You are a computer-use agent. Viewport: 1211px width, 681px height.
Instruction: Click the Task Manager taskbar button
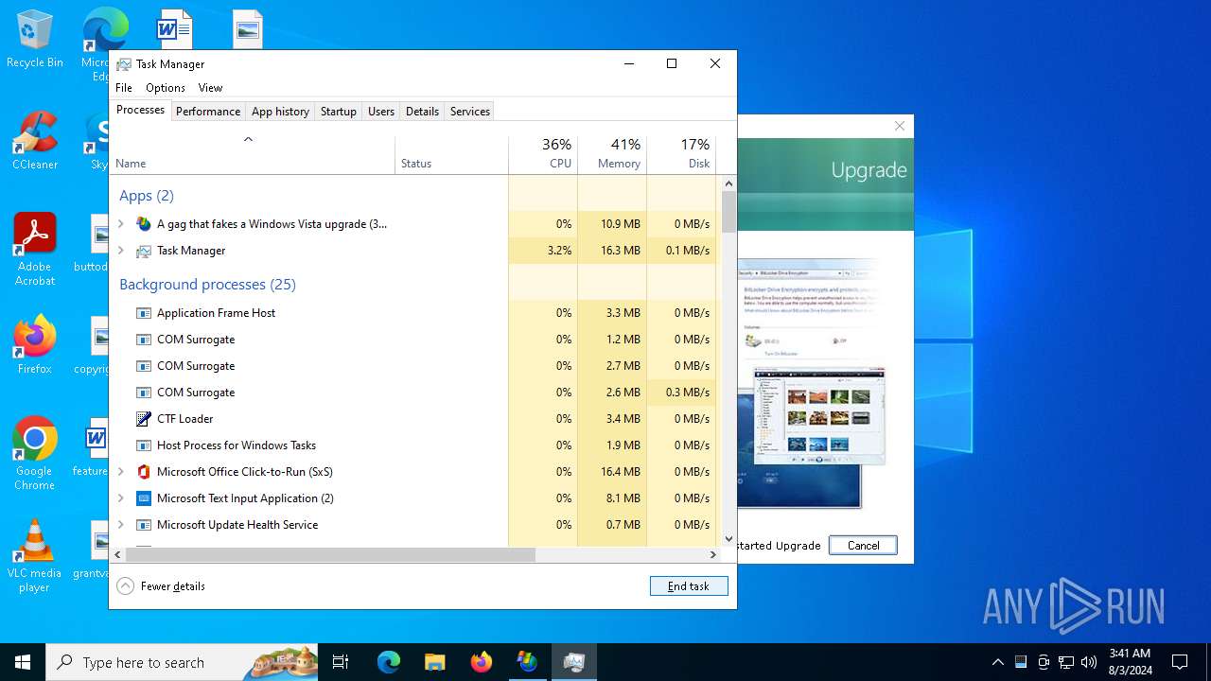(x=573, y=662)
